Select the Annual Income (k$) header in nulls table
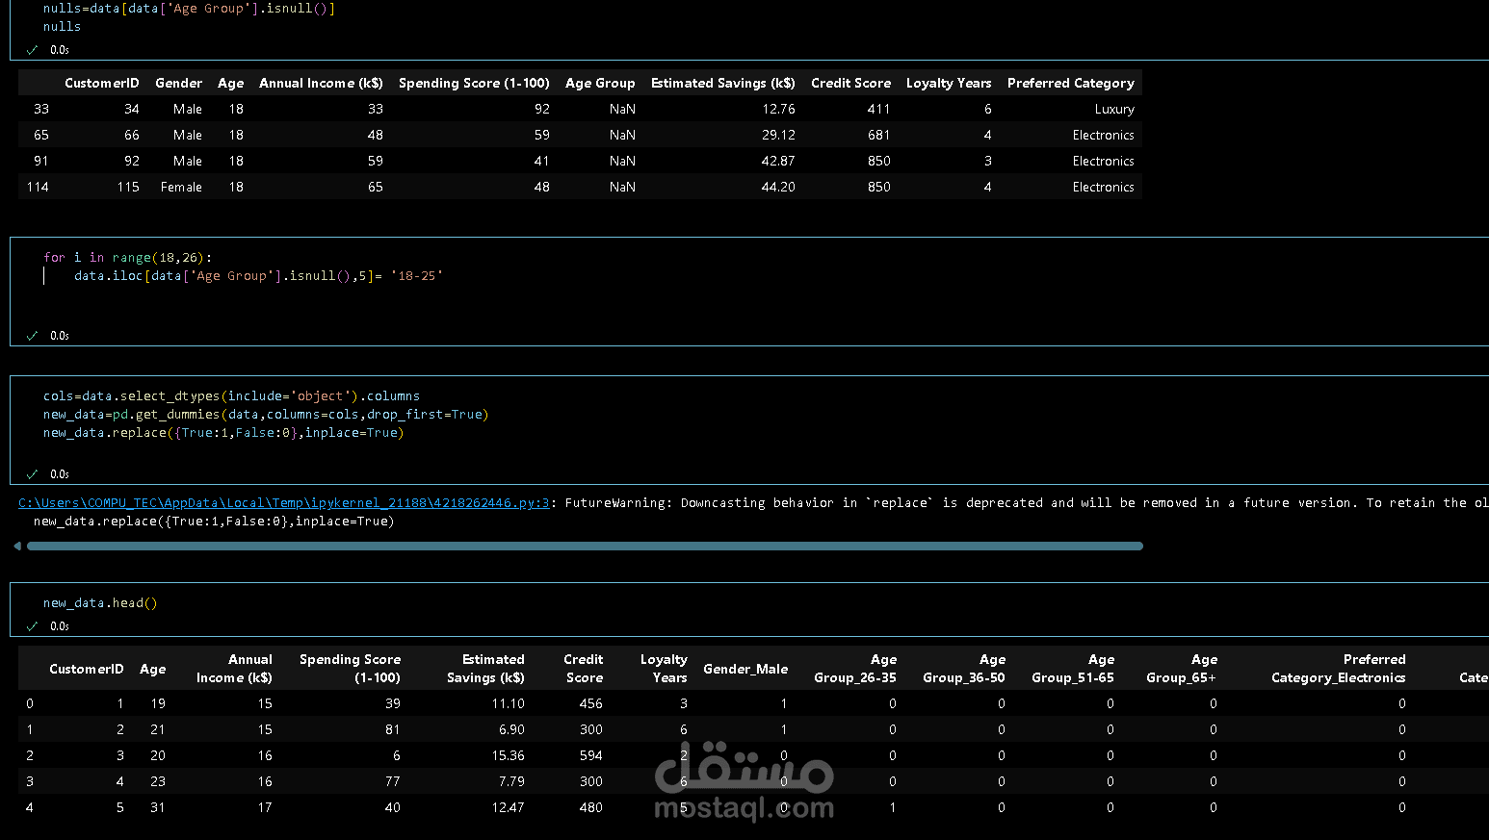1489x840 pixels. pyautogui.click(x=321, y=84)
